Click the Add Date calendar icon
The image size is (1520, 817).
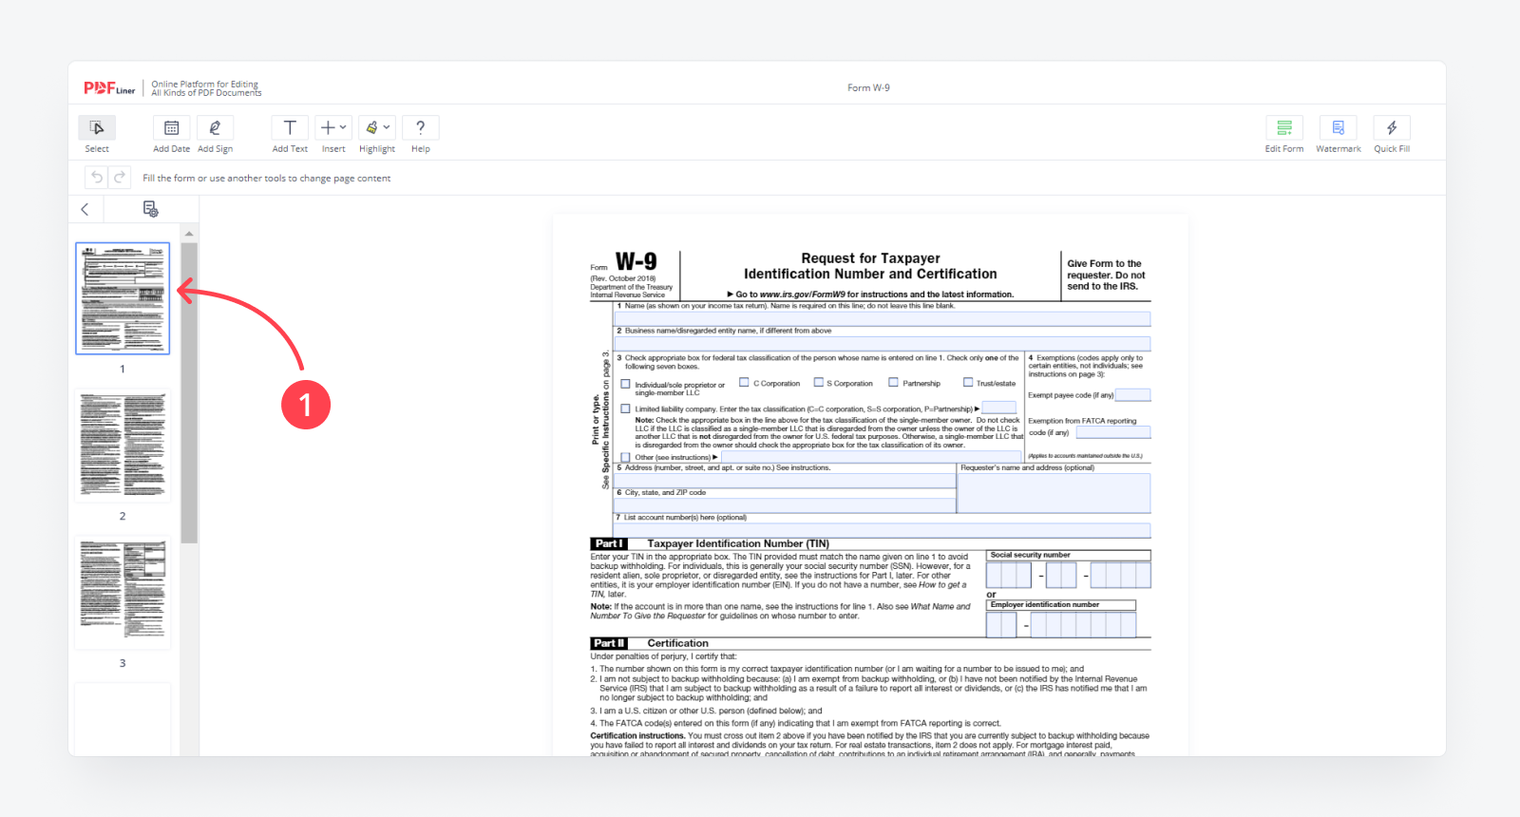click(171, 127)
